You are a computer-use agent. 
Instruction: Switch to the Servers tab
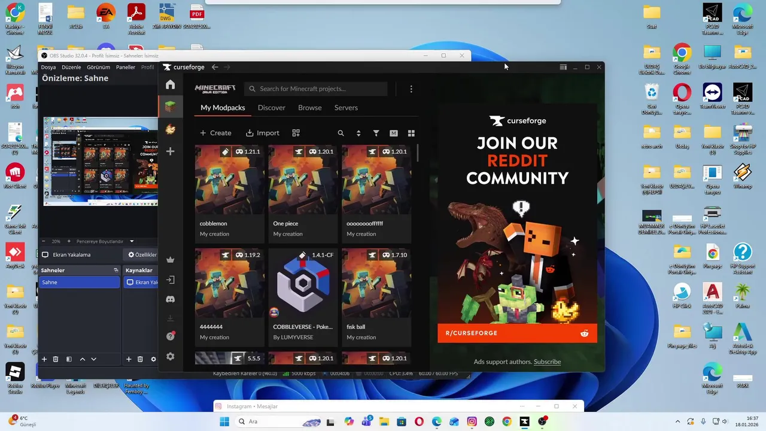(x=346, y=108)
